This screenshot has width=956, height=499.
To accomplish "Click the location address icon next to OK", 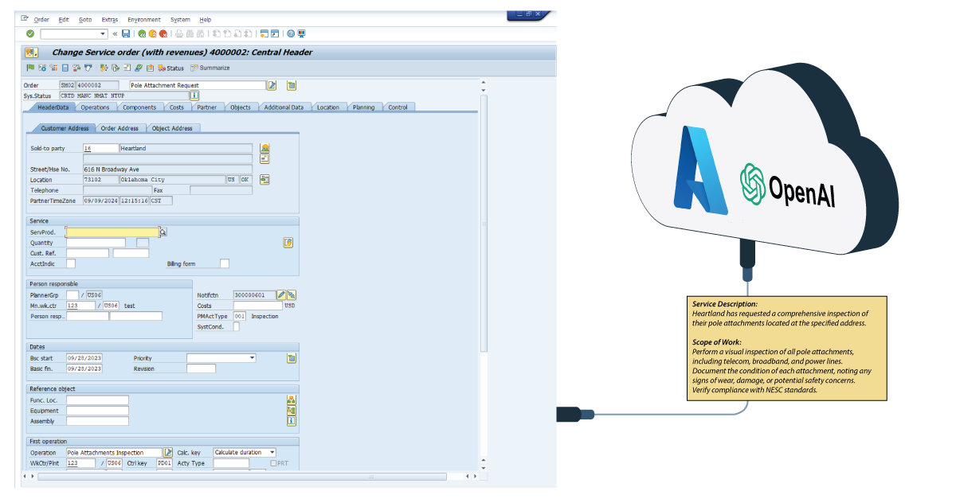I will 264,179.
